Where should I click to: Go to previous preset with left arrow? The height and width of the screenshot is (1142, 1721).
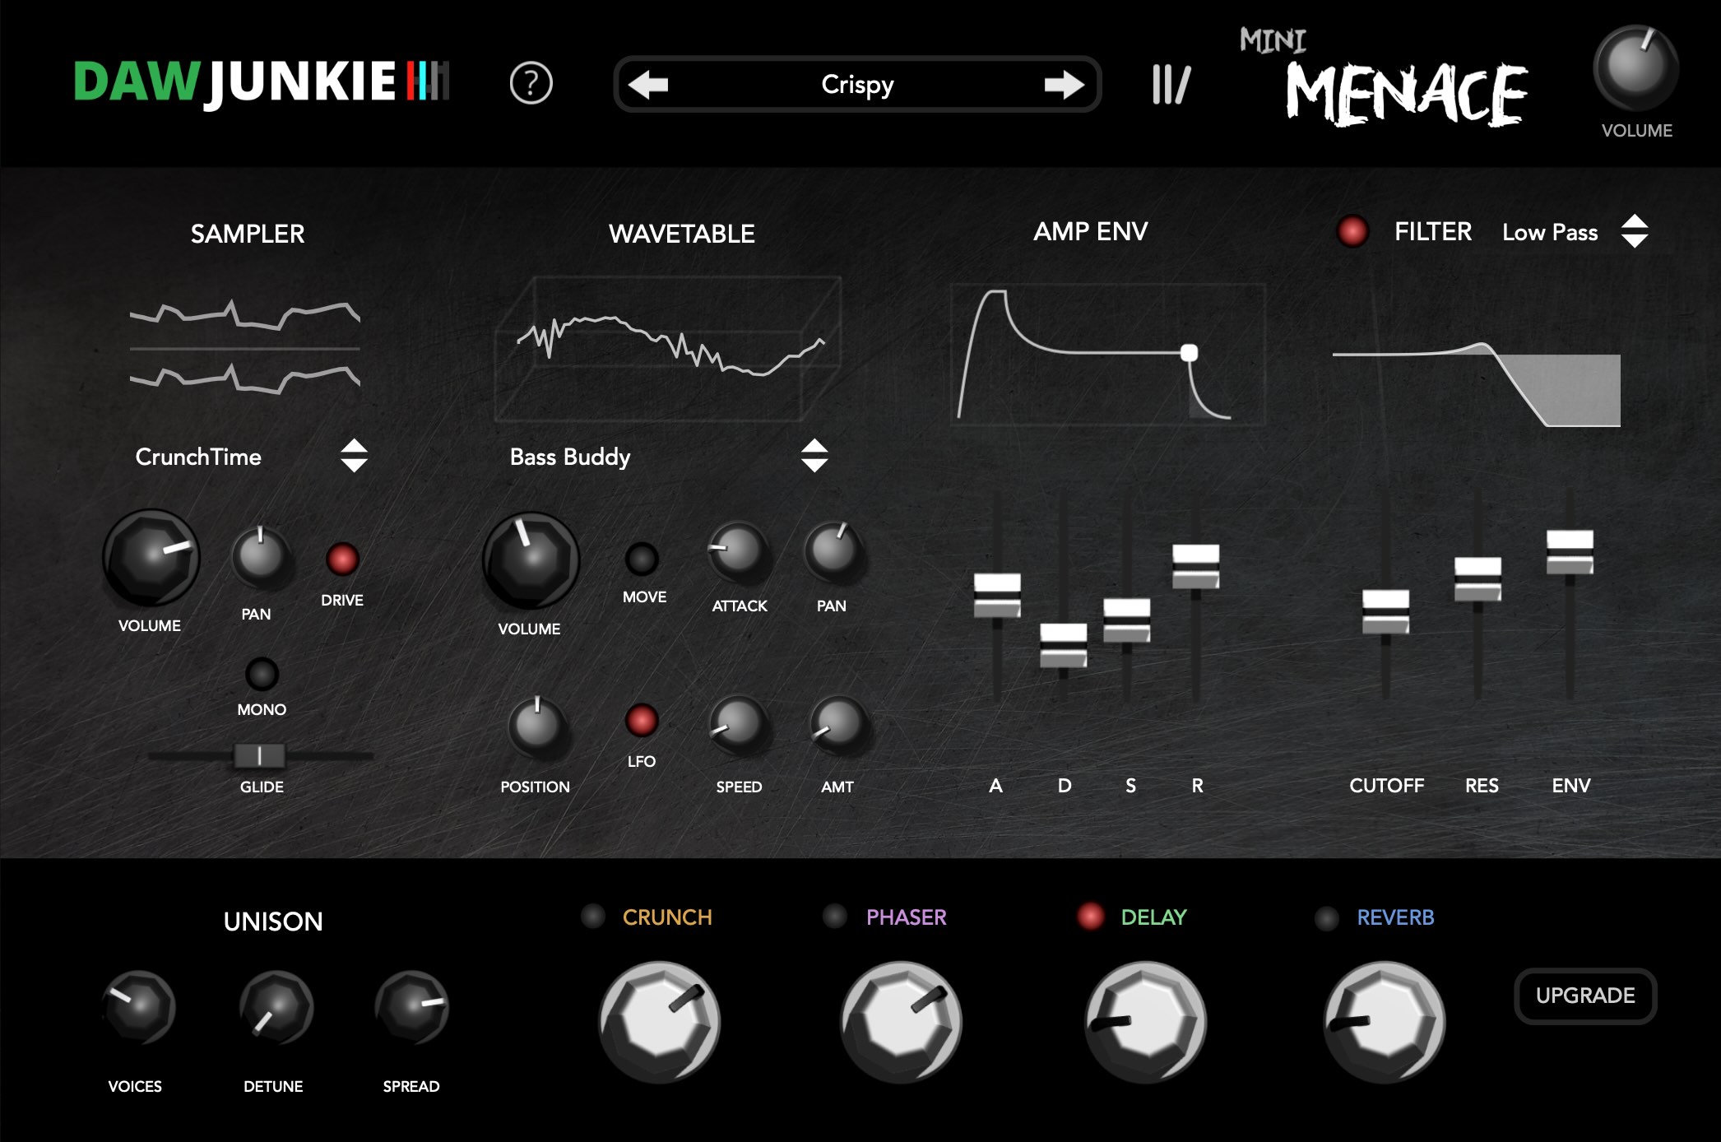pyautogui.click(x=648, y=84)
